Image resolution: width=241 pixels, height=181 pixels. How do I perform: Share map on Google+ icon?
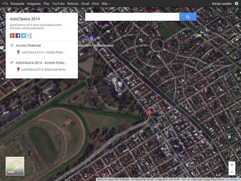click(12, 36)
